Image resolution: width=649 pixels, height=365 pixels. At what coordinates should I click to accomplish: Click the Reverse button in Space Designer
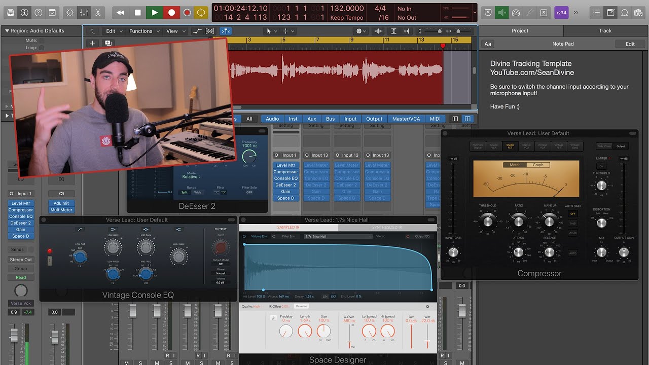(301, 306)
